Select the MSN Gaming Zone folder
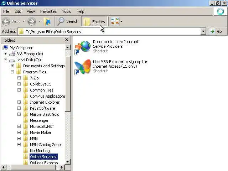 pos(45,145)
